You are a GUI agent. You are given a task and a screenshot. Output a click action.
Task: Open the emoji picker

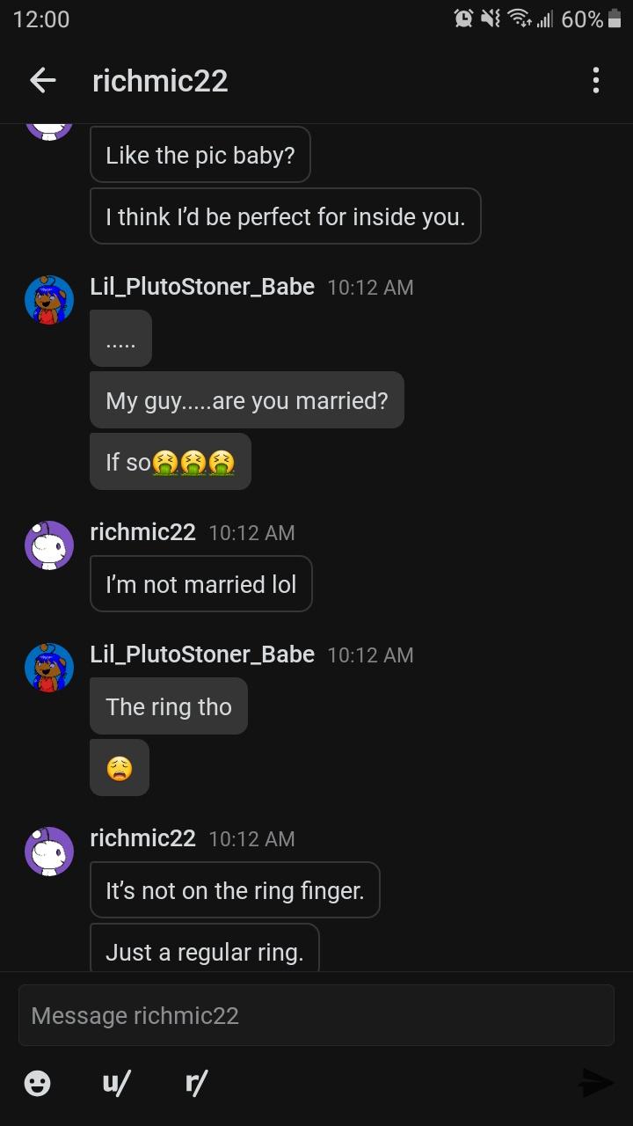(37, 1084)
